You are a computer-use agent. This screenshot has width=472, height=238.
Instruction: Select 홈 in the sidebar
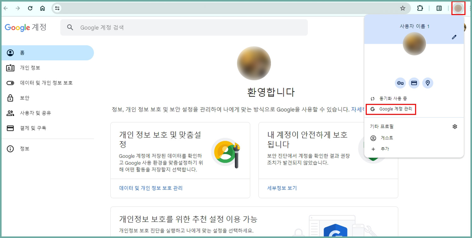tap(48, 53)
